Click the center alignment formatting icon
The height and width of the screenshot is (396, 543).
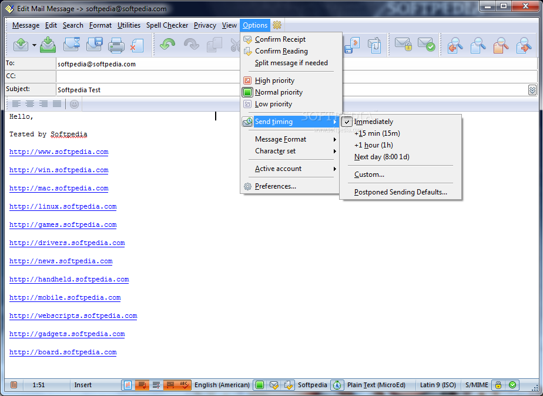coord(30,103)
